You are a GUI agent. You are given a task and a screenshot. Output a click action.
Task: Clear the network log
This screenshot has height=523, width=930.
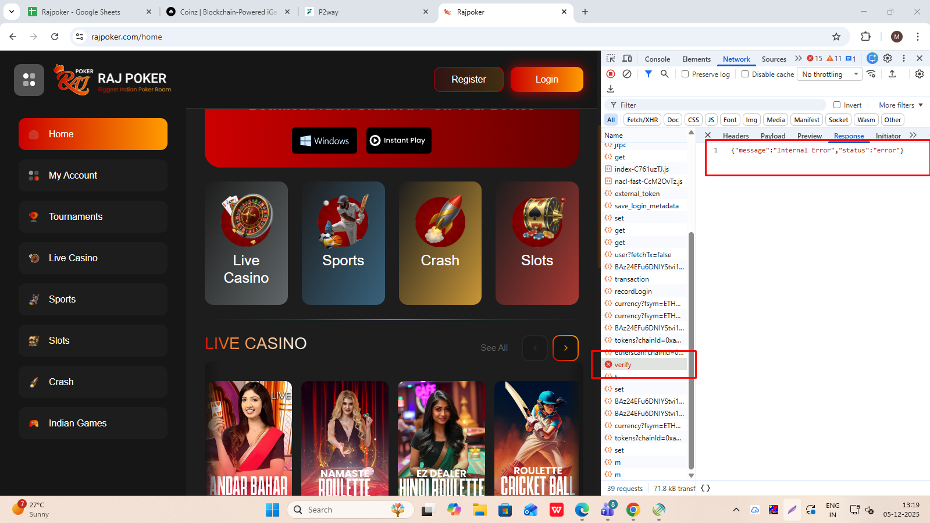627,74
